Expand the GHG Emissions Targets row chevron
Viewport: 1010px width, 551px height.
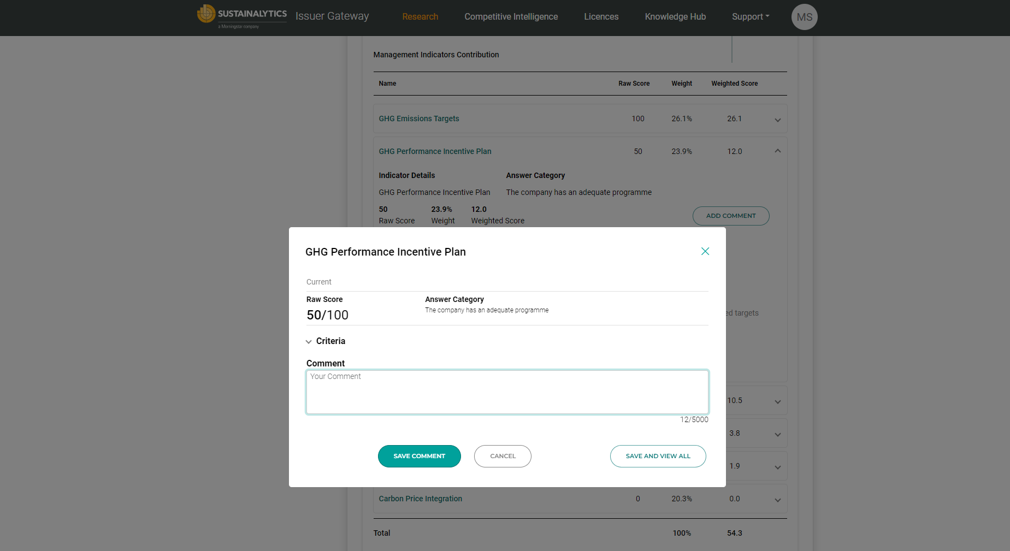[x=777, y=120]
